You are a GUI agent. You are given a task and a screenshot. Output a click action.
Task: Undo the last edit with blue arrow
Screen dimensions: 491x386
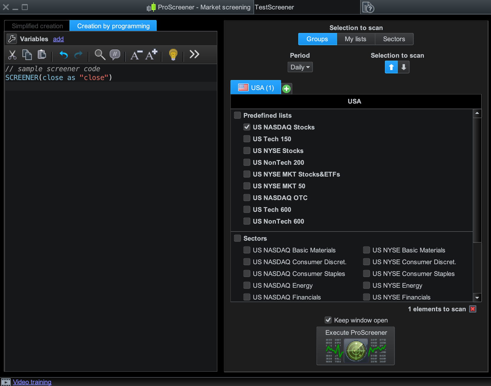[x=64, y=55]
